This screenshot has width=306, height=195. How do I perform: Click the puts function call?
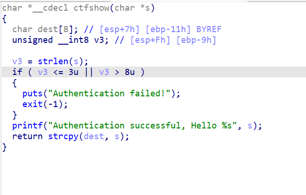click(x=32, y=94)
